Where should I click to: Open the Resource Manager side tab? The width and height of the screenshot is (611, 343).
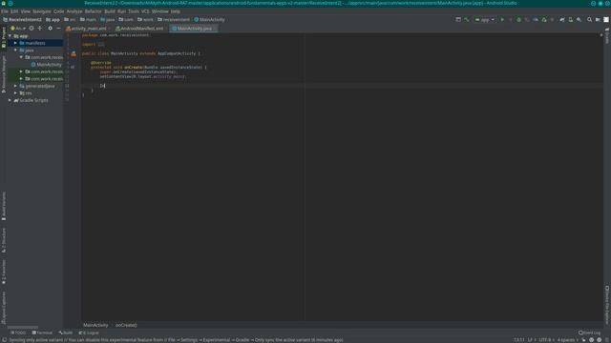pos(4,74)
